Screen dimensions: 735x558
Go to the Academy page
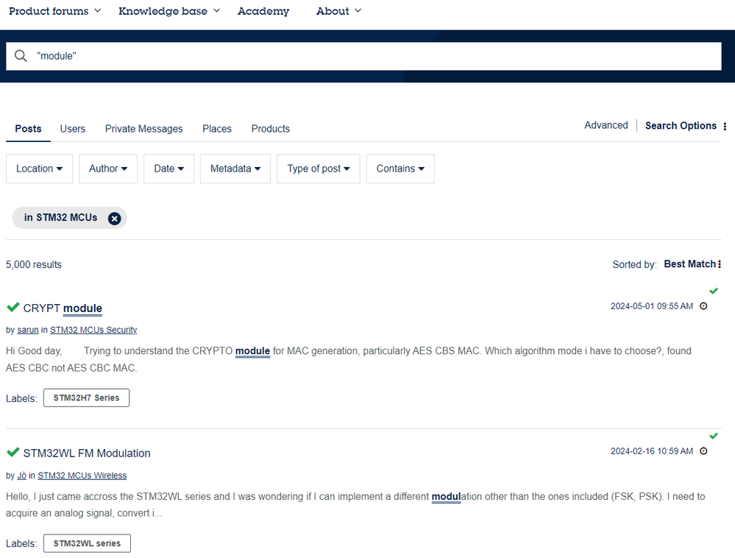(x=263, y=11)
